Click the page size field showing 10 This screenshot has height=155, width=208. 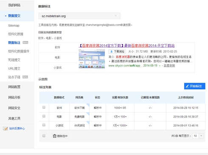195,136
